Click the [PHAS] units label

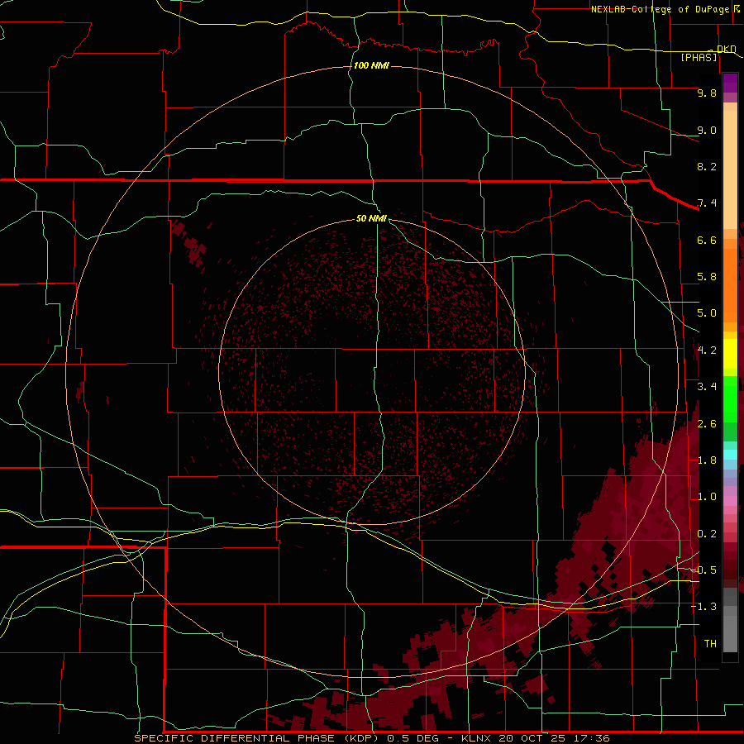click(699, 58)
